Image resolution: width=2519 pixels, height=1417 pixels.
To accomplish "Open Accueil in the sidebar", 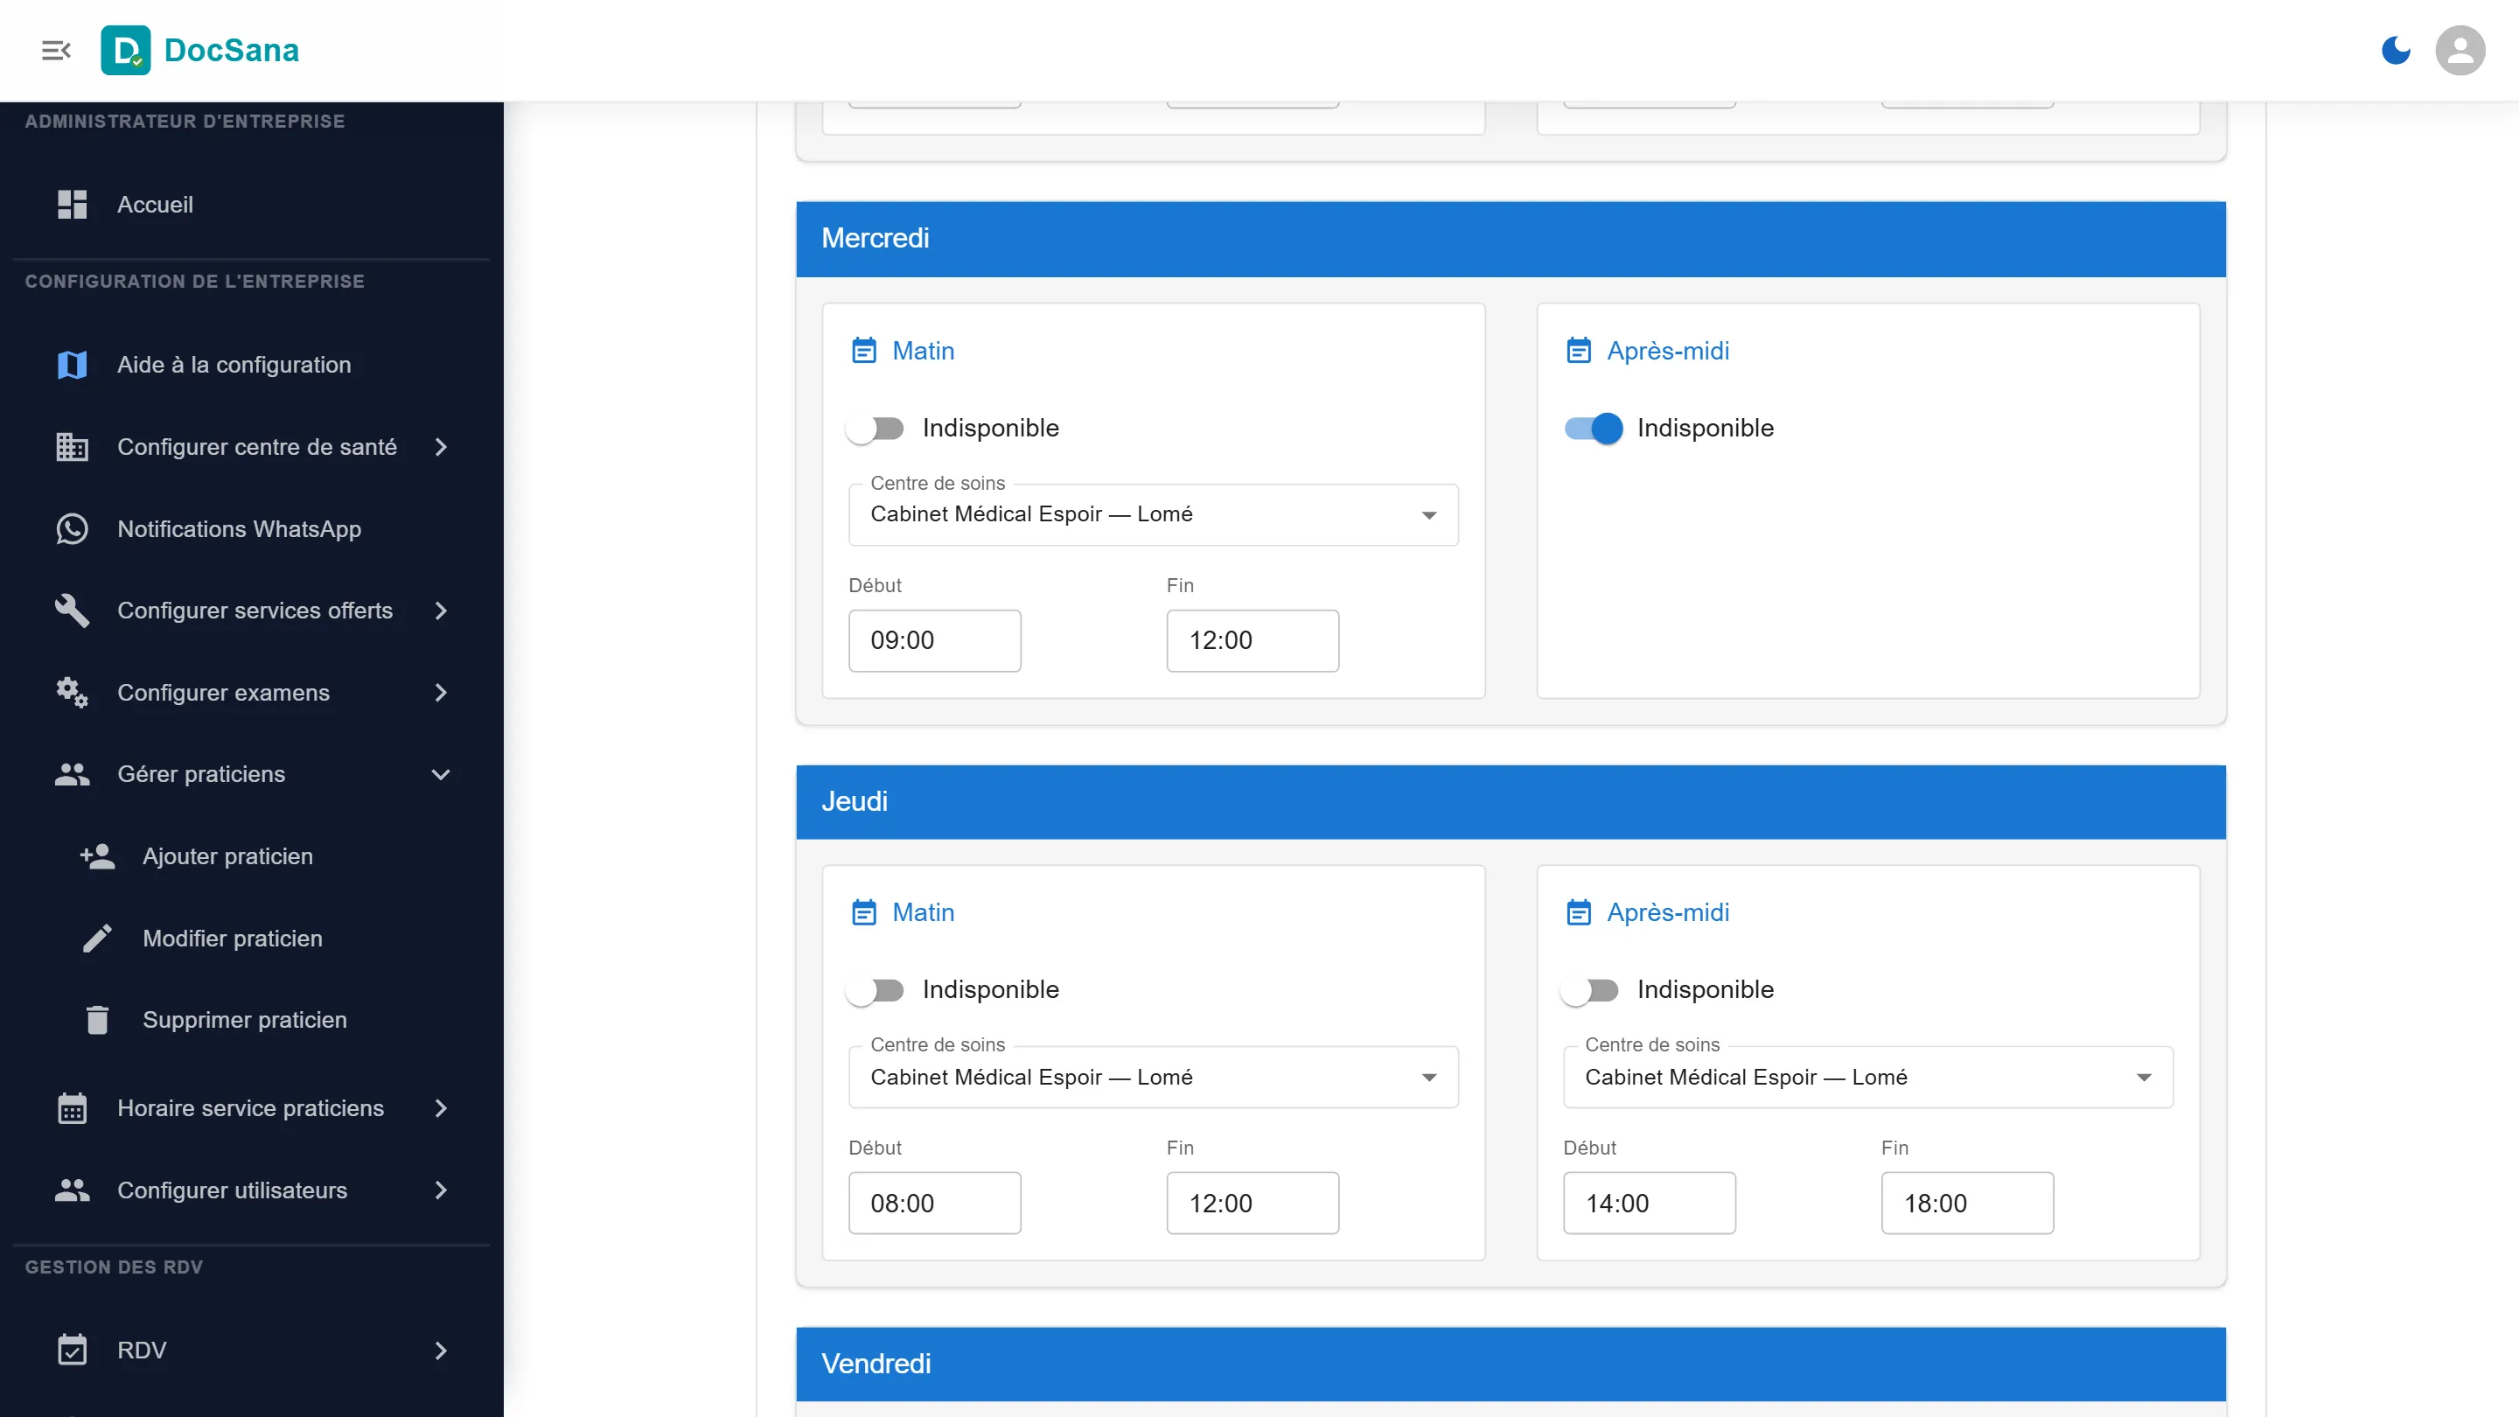I will [x=252, y=205].
